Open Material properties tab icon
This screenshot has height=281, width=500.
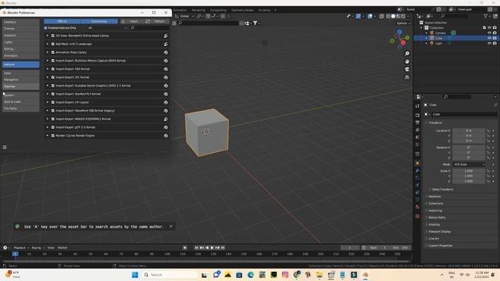point(417,207)
